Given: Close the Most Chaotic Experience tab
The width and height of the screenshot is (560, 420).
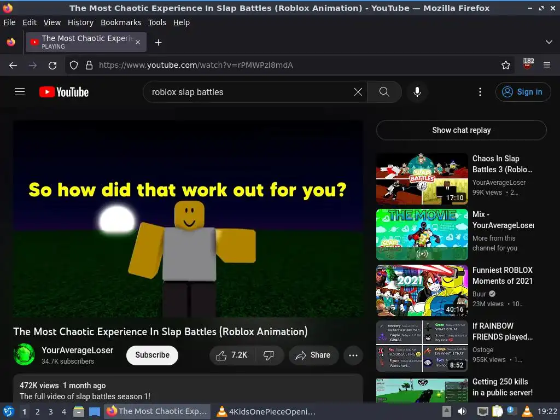Looking at the screenshot, I should pos(138,42).
